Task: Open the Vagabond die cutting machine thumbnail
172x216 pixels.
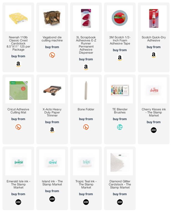Action: 52,18
